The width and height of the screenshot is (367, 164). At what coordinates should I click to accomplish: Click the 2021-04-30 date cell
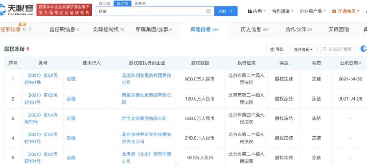click(350, 79)
